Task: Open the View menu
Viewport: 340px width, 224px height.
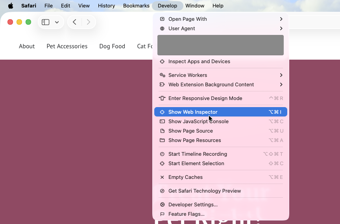Action: [x=84, y=5]
